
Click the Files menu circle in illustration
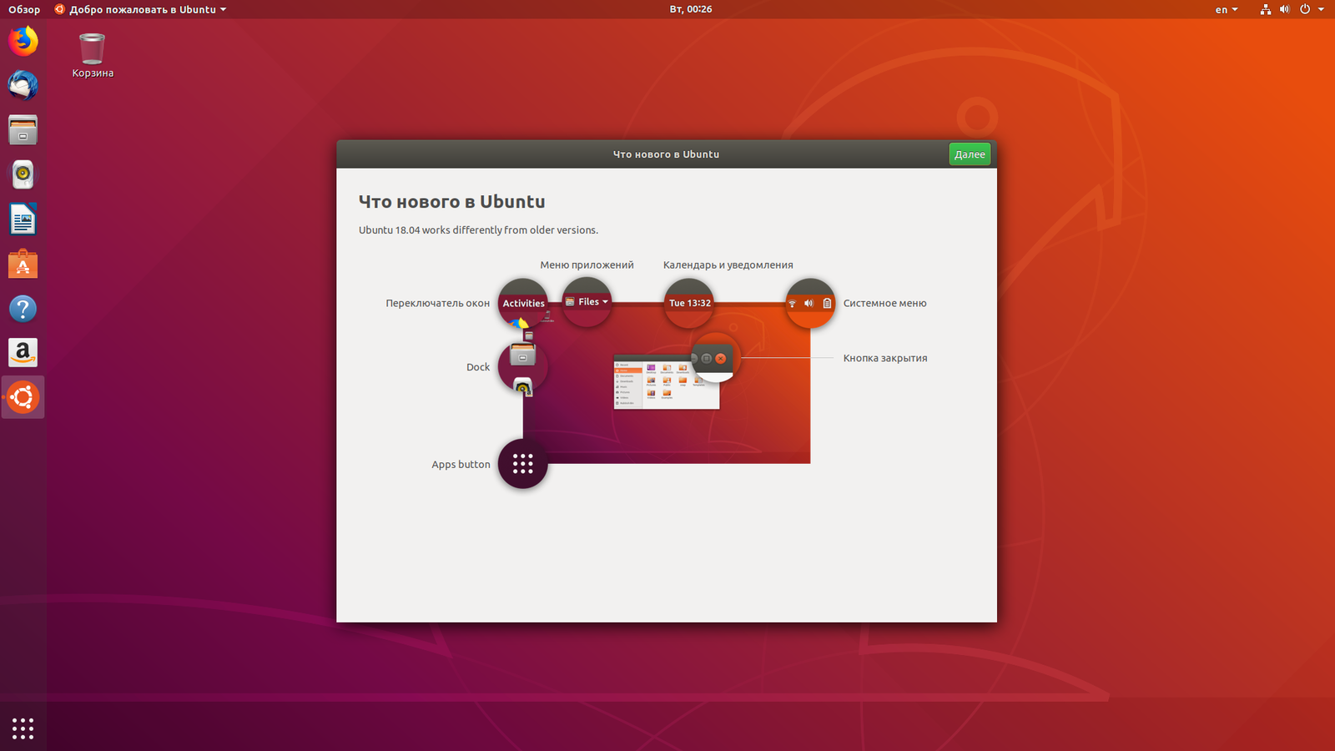587,302
